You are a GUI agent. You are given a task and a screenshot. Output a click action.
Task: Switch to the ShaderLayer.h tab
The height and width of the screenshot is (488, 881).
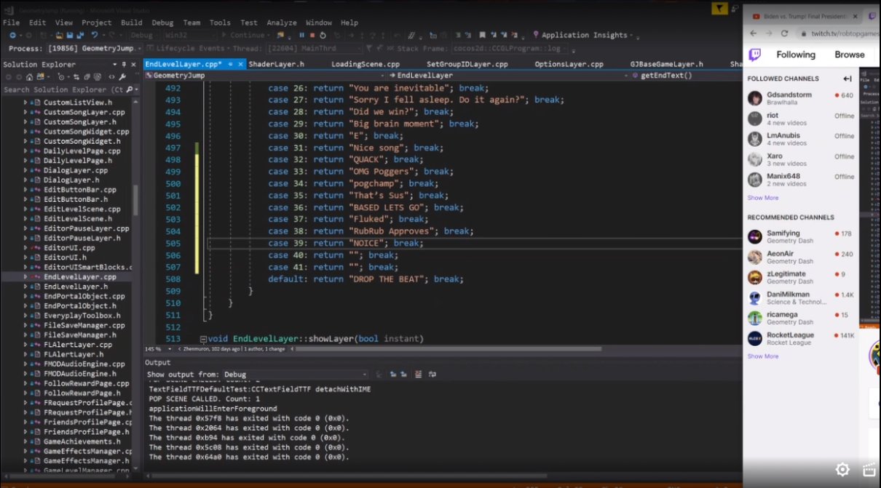point(276,64)
